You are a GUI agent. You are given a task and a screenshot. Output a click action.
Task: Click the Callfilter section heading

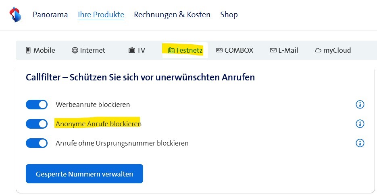tap(140, 77)
